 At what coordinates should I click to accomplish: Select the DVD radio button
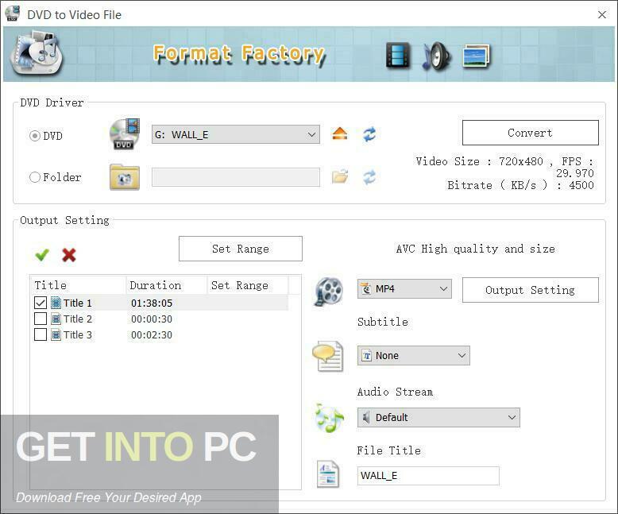coord(35,136)
